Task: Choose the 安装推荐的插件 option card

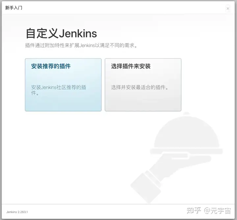Action: (63, 85)
